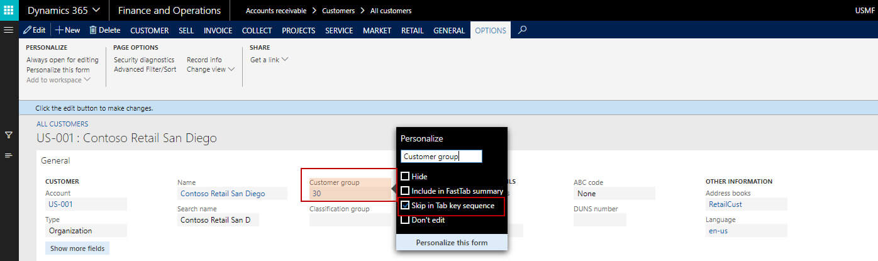The width and height of the screenshot is (878, 261).
Task: Open Security diagnostics
Action: pyautogui.click(x=144, y=60)
